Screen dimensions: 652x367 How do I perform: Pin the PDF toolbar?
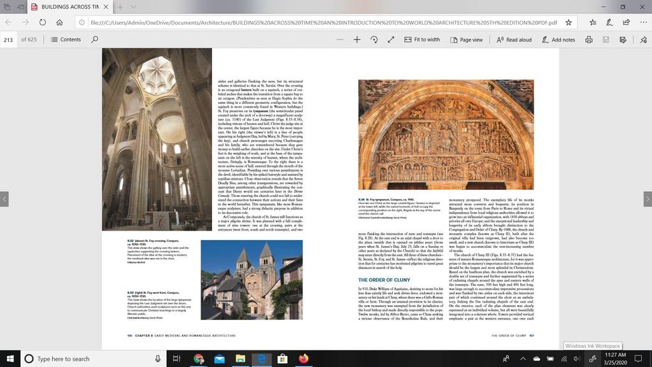(643, 40)
